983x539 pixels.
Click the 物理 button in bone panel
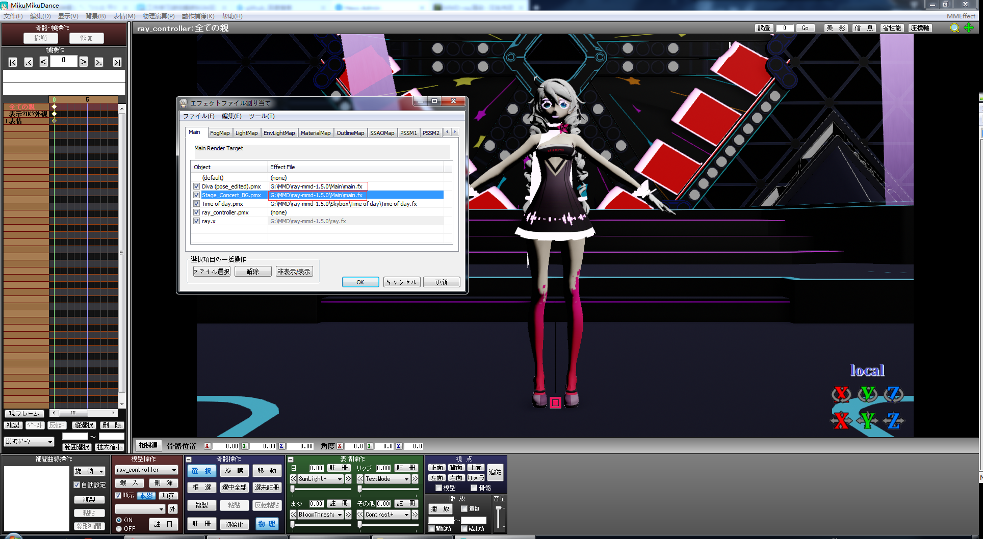pyautogui.click(x=267, y=524)
